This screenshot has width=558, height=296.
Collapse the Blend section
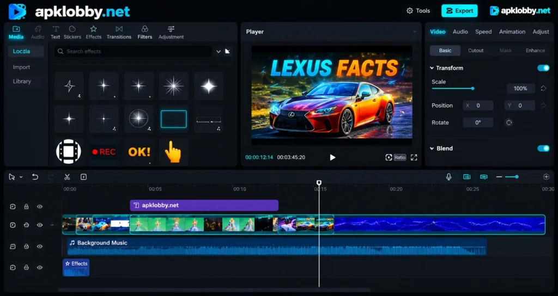click(432, 148)
